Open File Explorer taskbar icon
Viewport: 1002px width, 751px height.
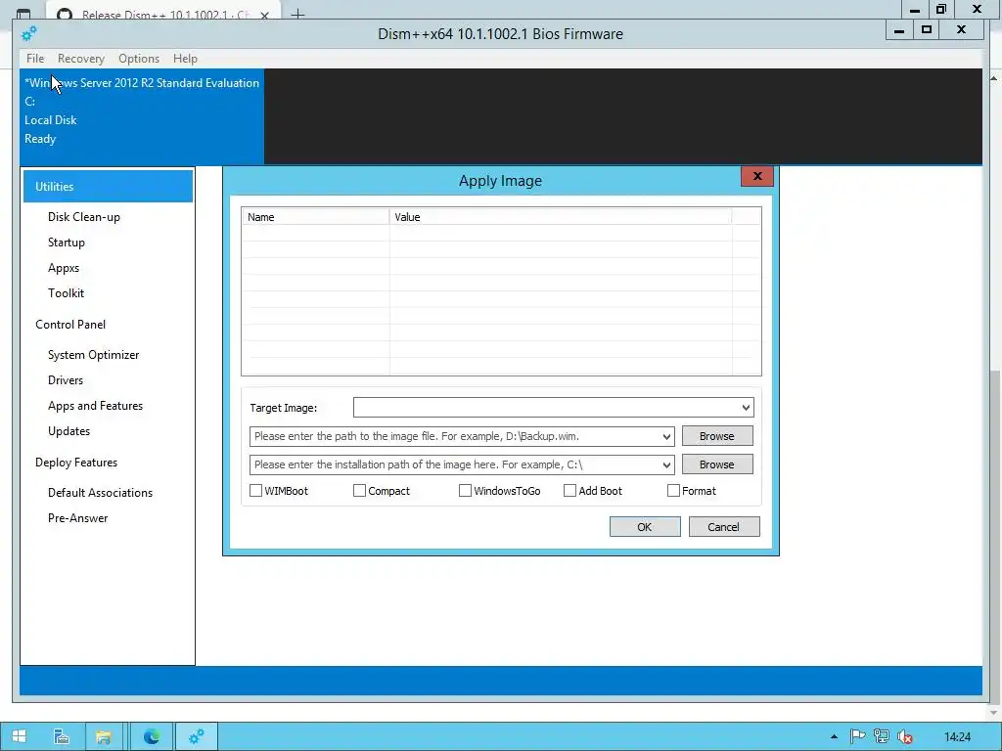point(104,736)
